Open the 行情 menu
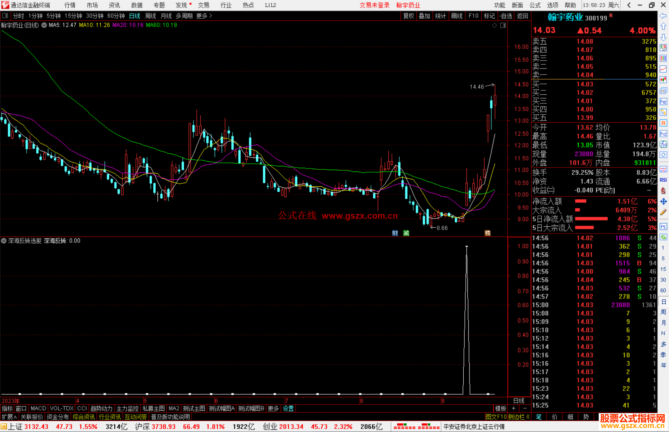The width and height of the screenshot is (669, 432). (x=70, y=5)
